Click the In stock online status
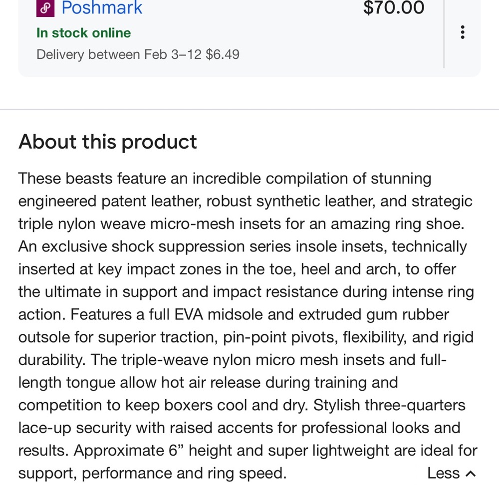 point(83,33)
